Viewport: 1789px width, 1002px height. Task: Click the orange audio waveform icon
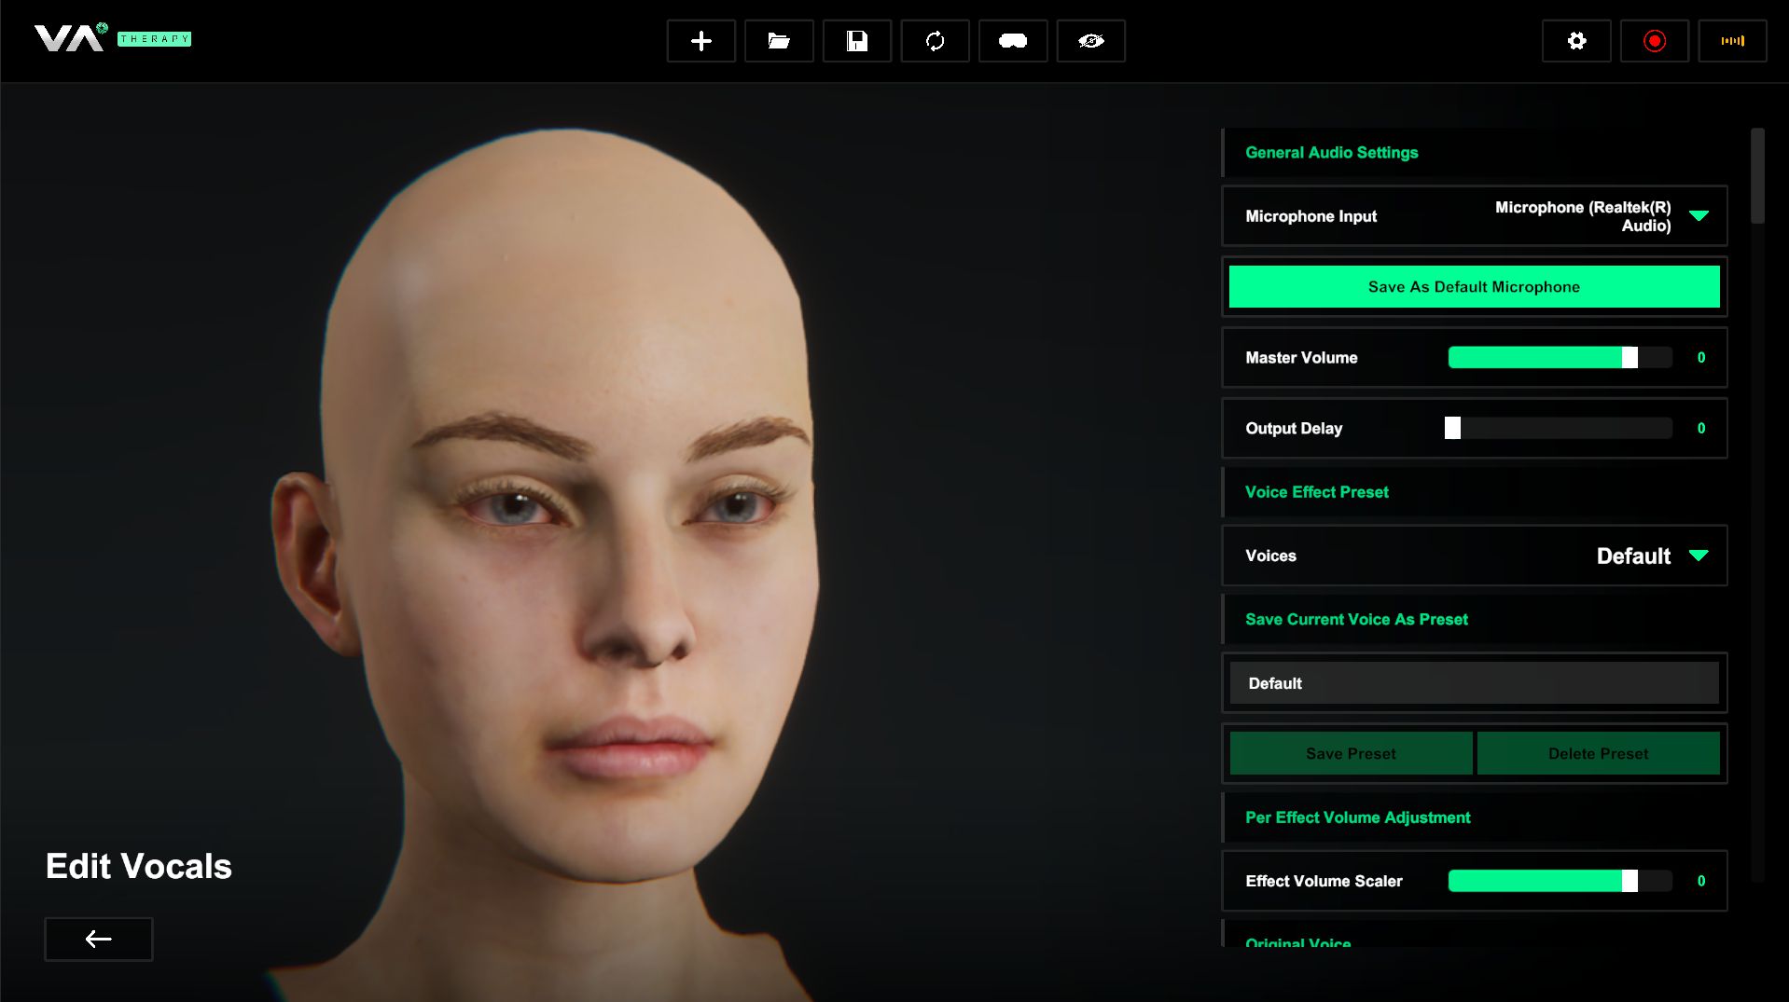click(1732, 41)
